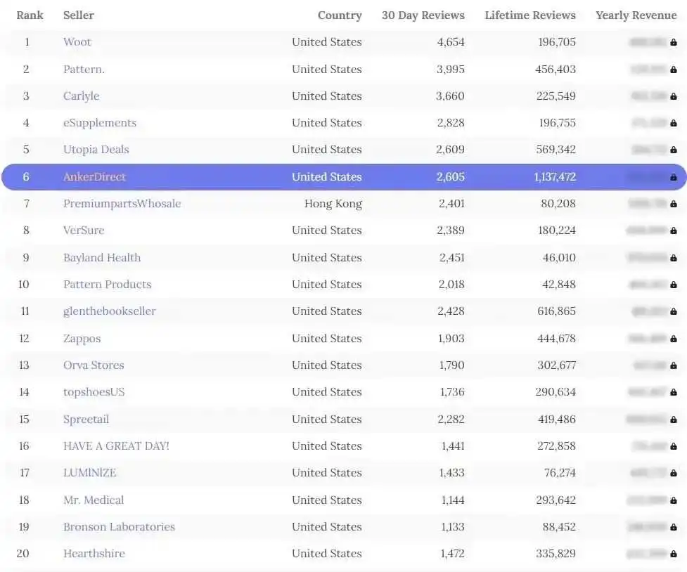The width and height of the screenshot is (687, 572).
Task: Click the lock icon in Bayland Health row
Action: coord(674,257)
